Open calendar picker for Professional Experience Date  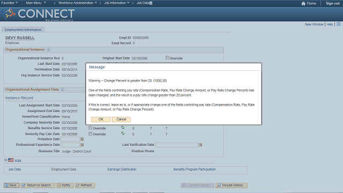[82, 145]
